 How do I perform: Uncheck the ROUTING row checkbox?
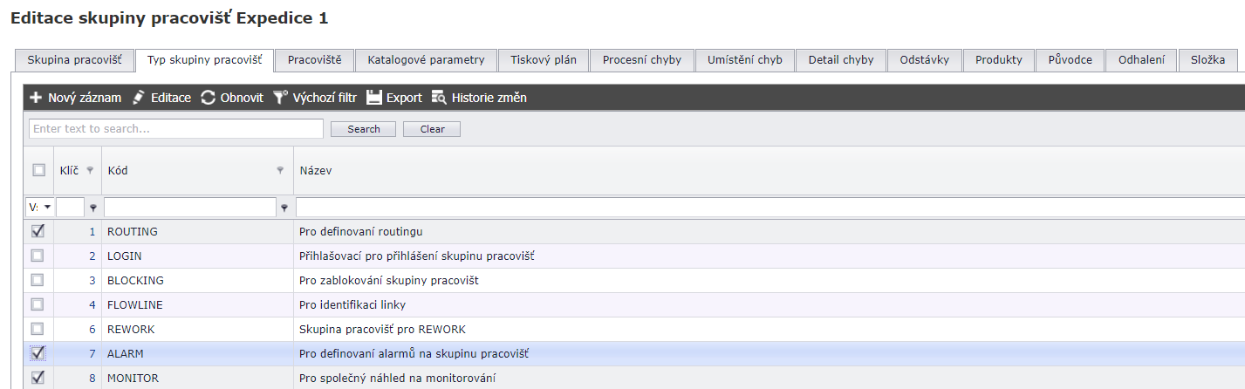(38, 231)
